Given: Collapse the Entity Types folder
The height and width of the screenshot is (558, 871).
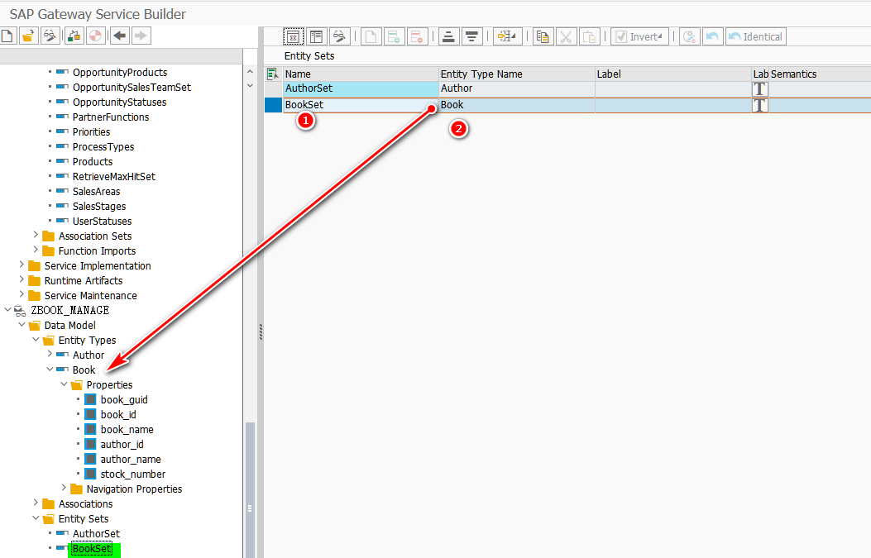Looking at the screenshot, I should (36, 339).
